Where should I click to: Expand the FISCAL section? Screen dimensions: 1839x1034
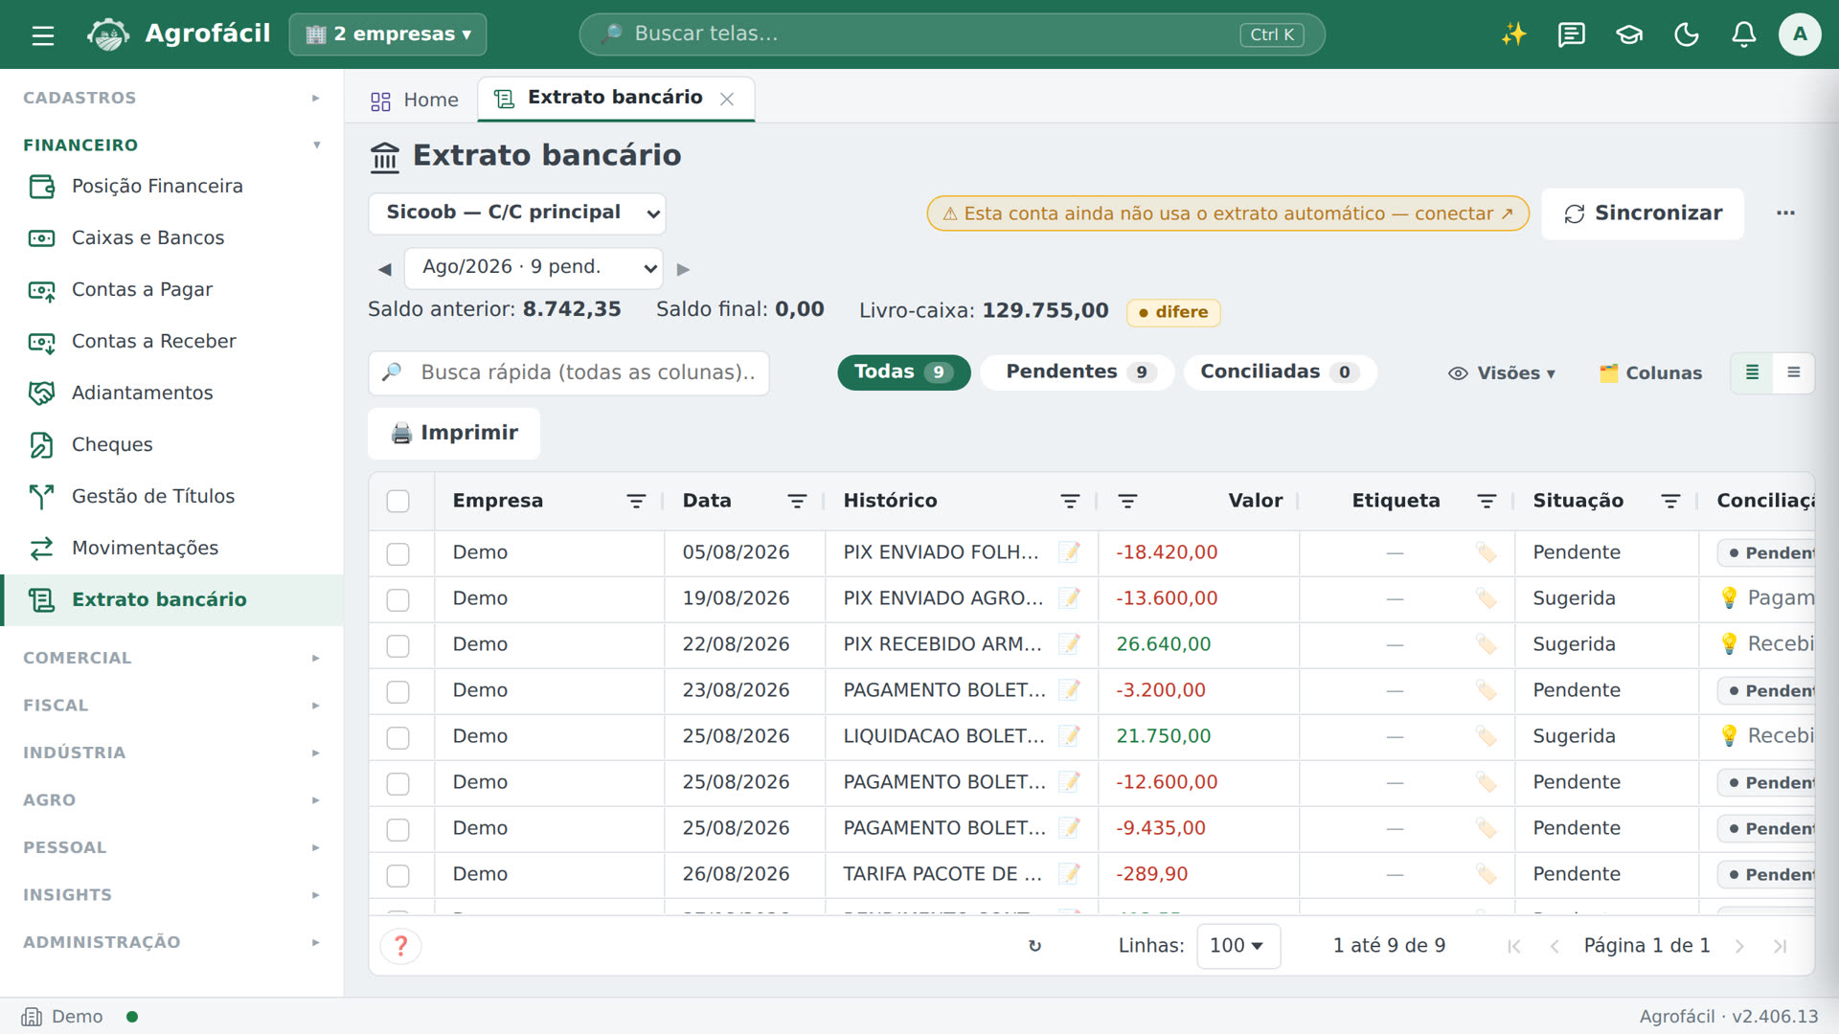coord(172,705)
